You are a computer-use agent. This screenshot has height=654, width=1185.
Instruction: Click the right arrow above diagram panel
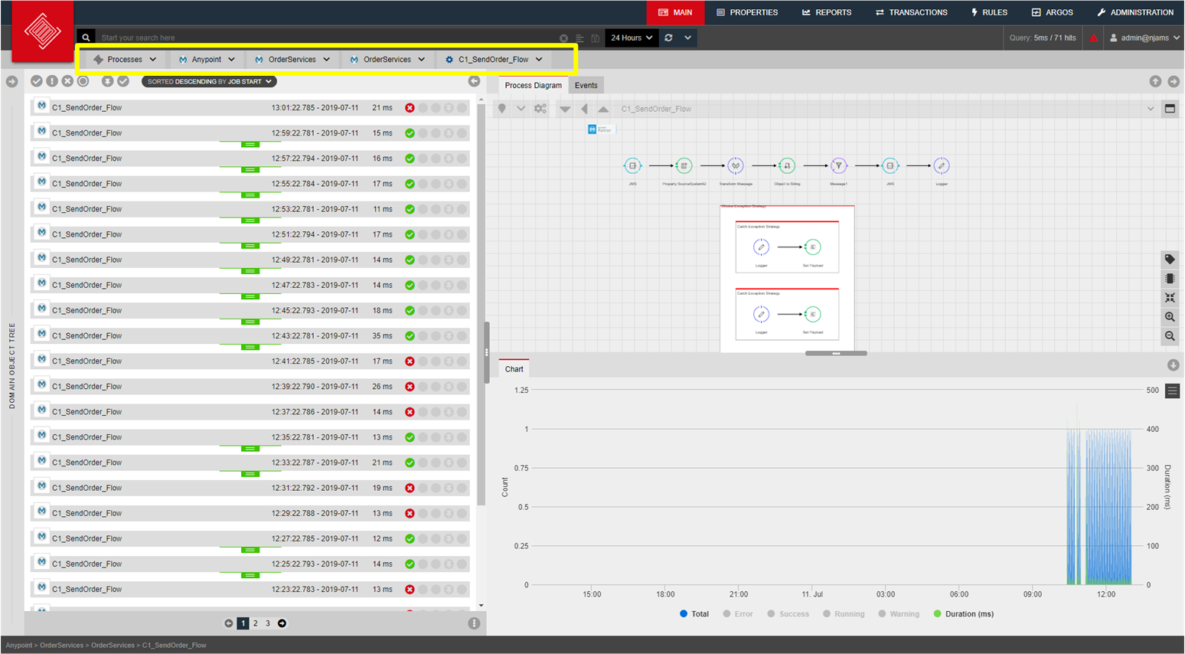point(1174,81)
